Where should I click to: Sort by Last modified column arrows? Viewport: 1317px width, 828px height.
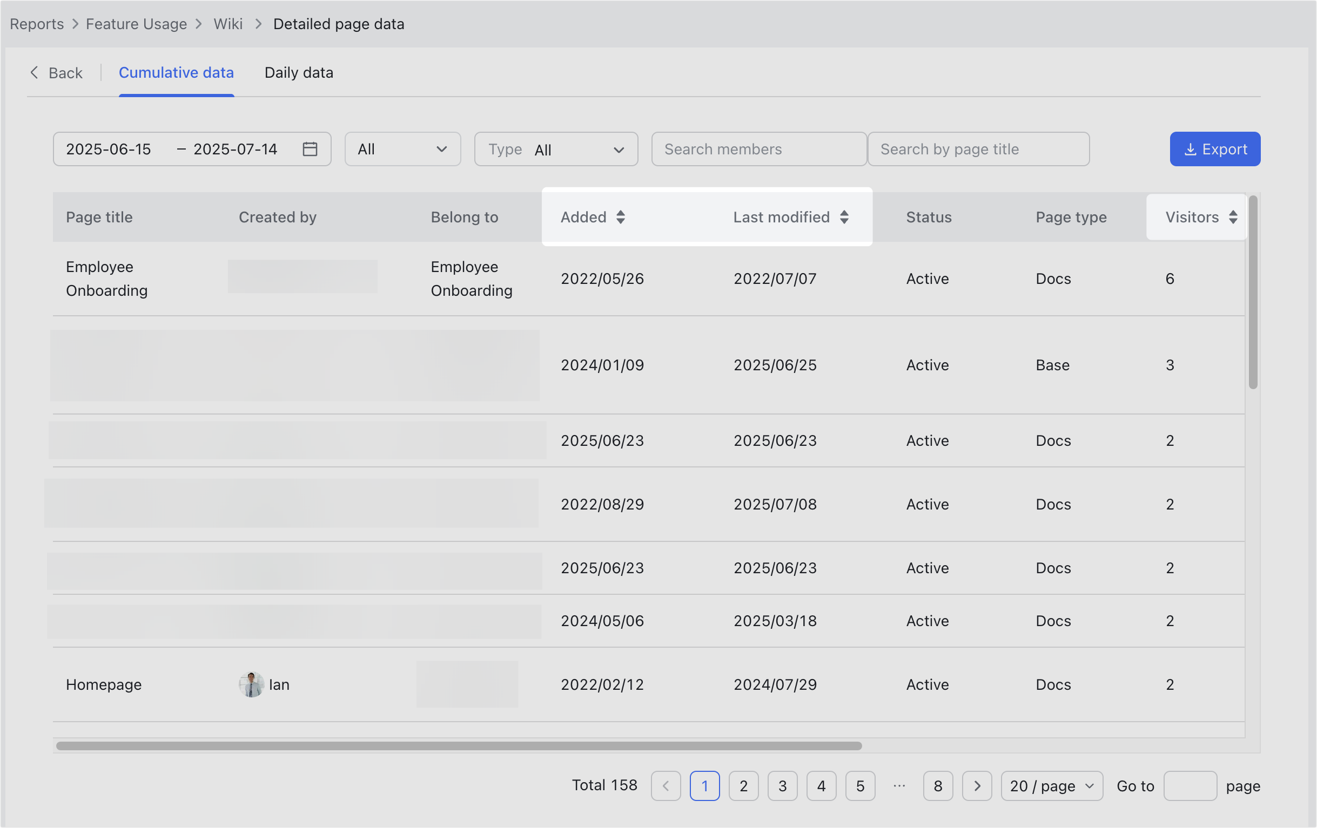(844, 217)
